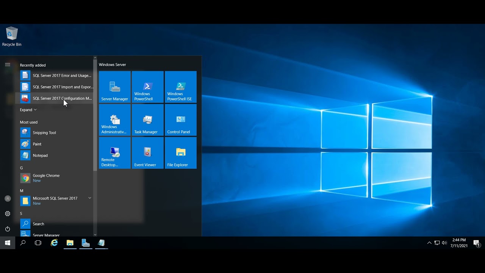Viewport: 485px width, 273px height.
Task: Open the volume tray icon
Action: tap(444, 243)
